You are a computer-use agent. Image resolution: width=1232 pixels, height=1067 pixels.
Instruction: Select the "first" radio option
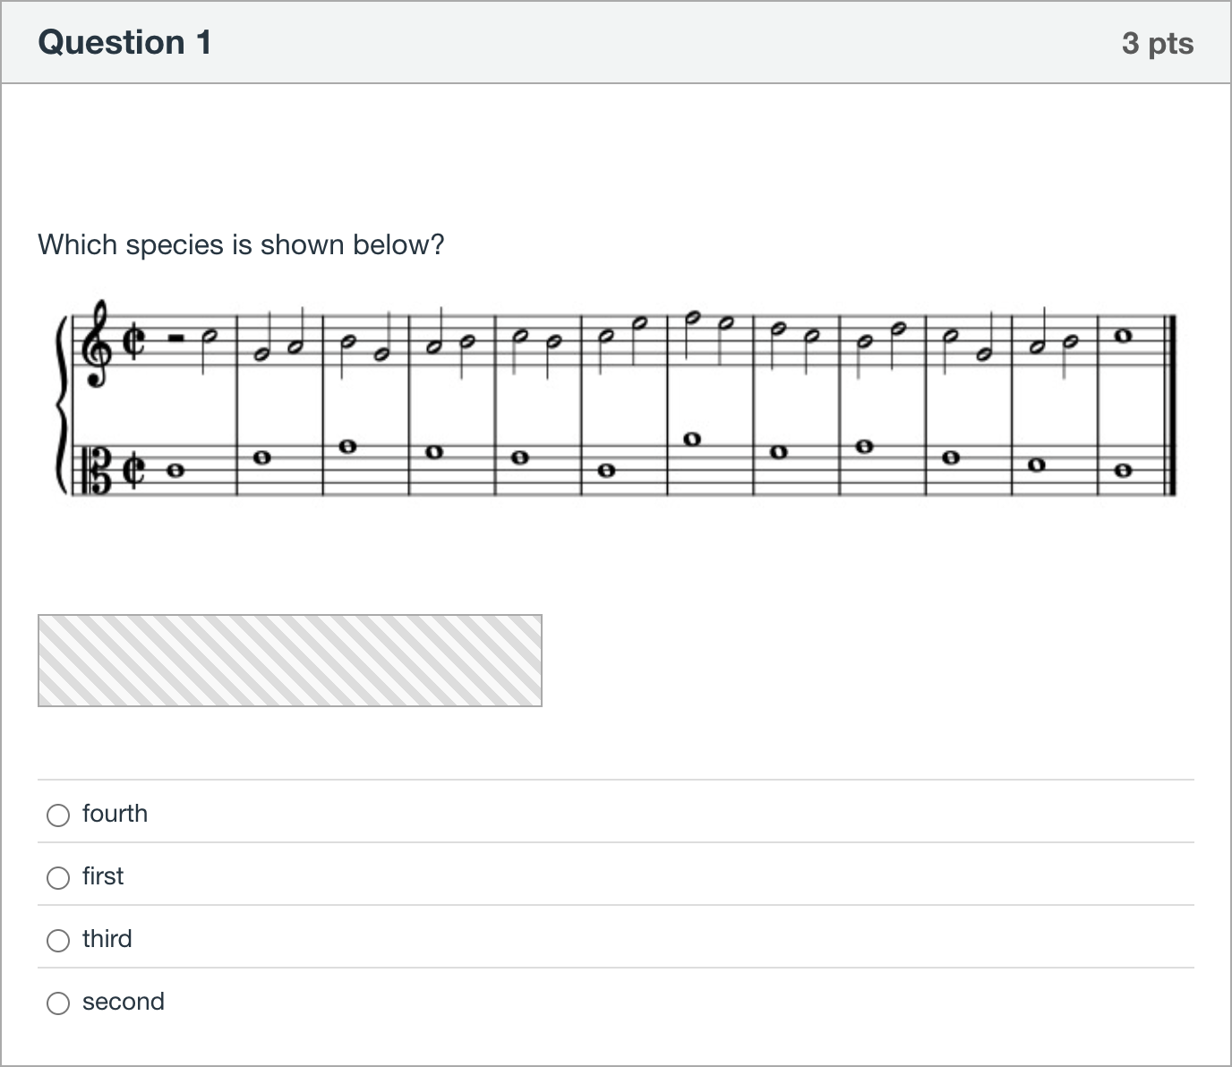coord(58,877)
